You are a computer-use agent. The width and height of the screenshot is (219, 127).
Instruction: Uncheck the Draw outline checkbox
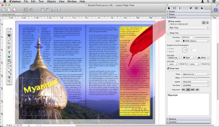point(169,21)
